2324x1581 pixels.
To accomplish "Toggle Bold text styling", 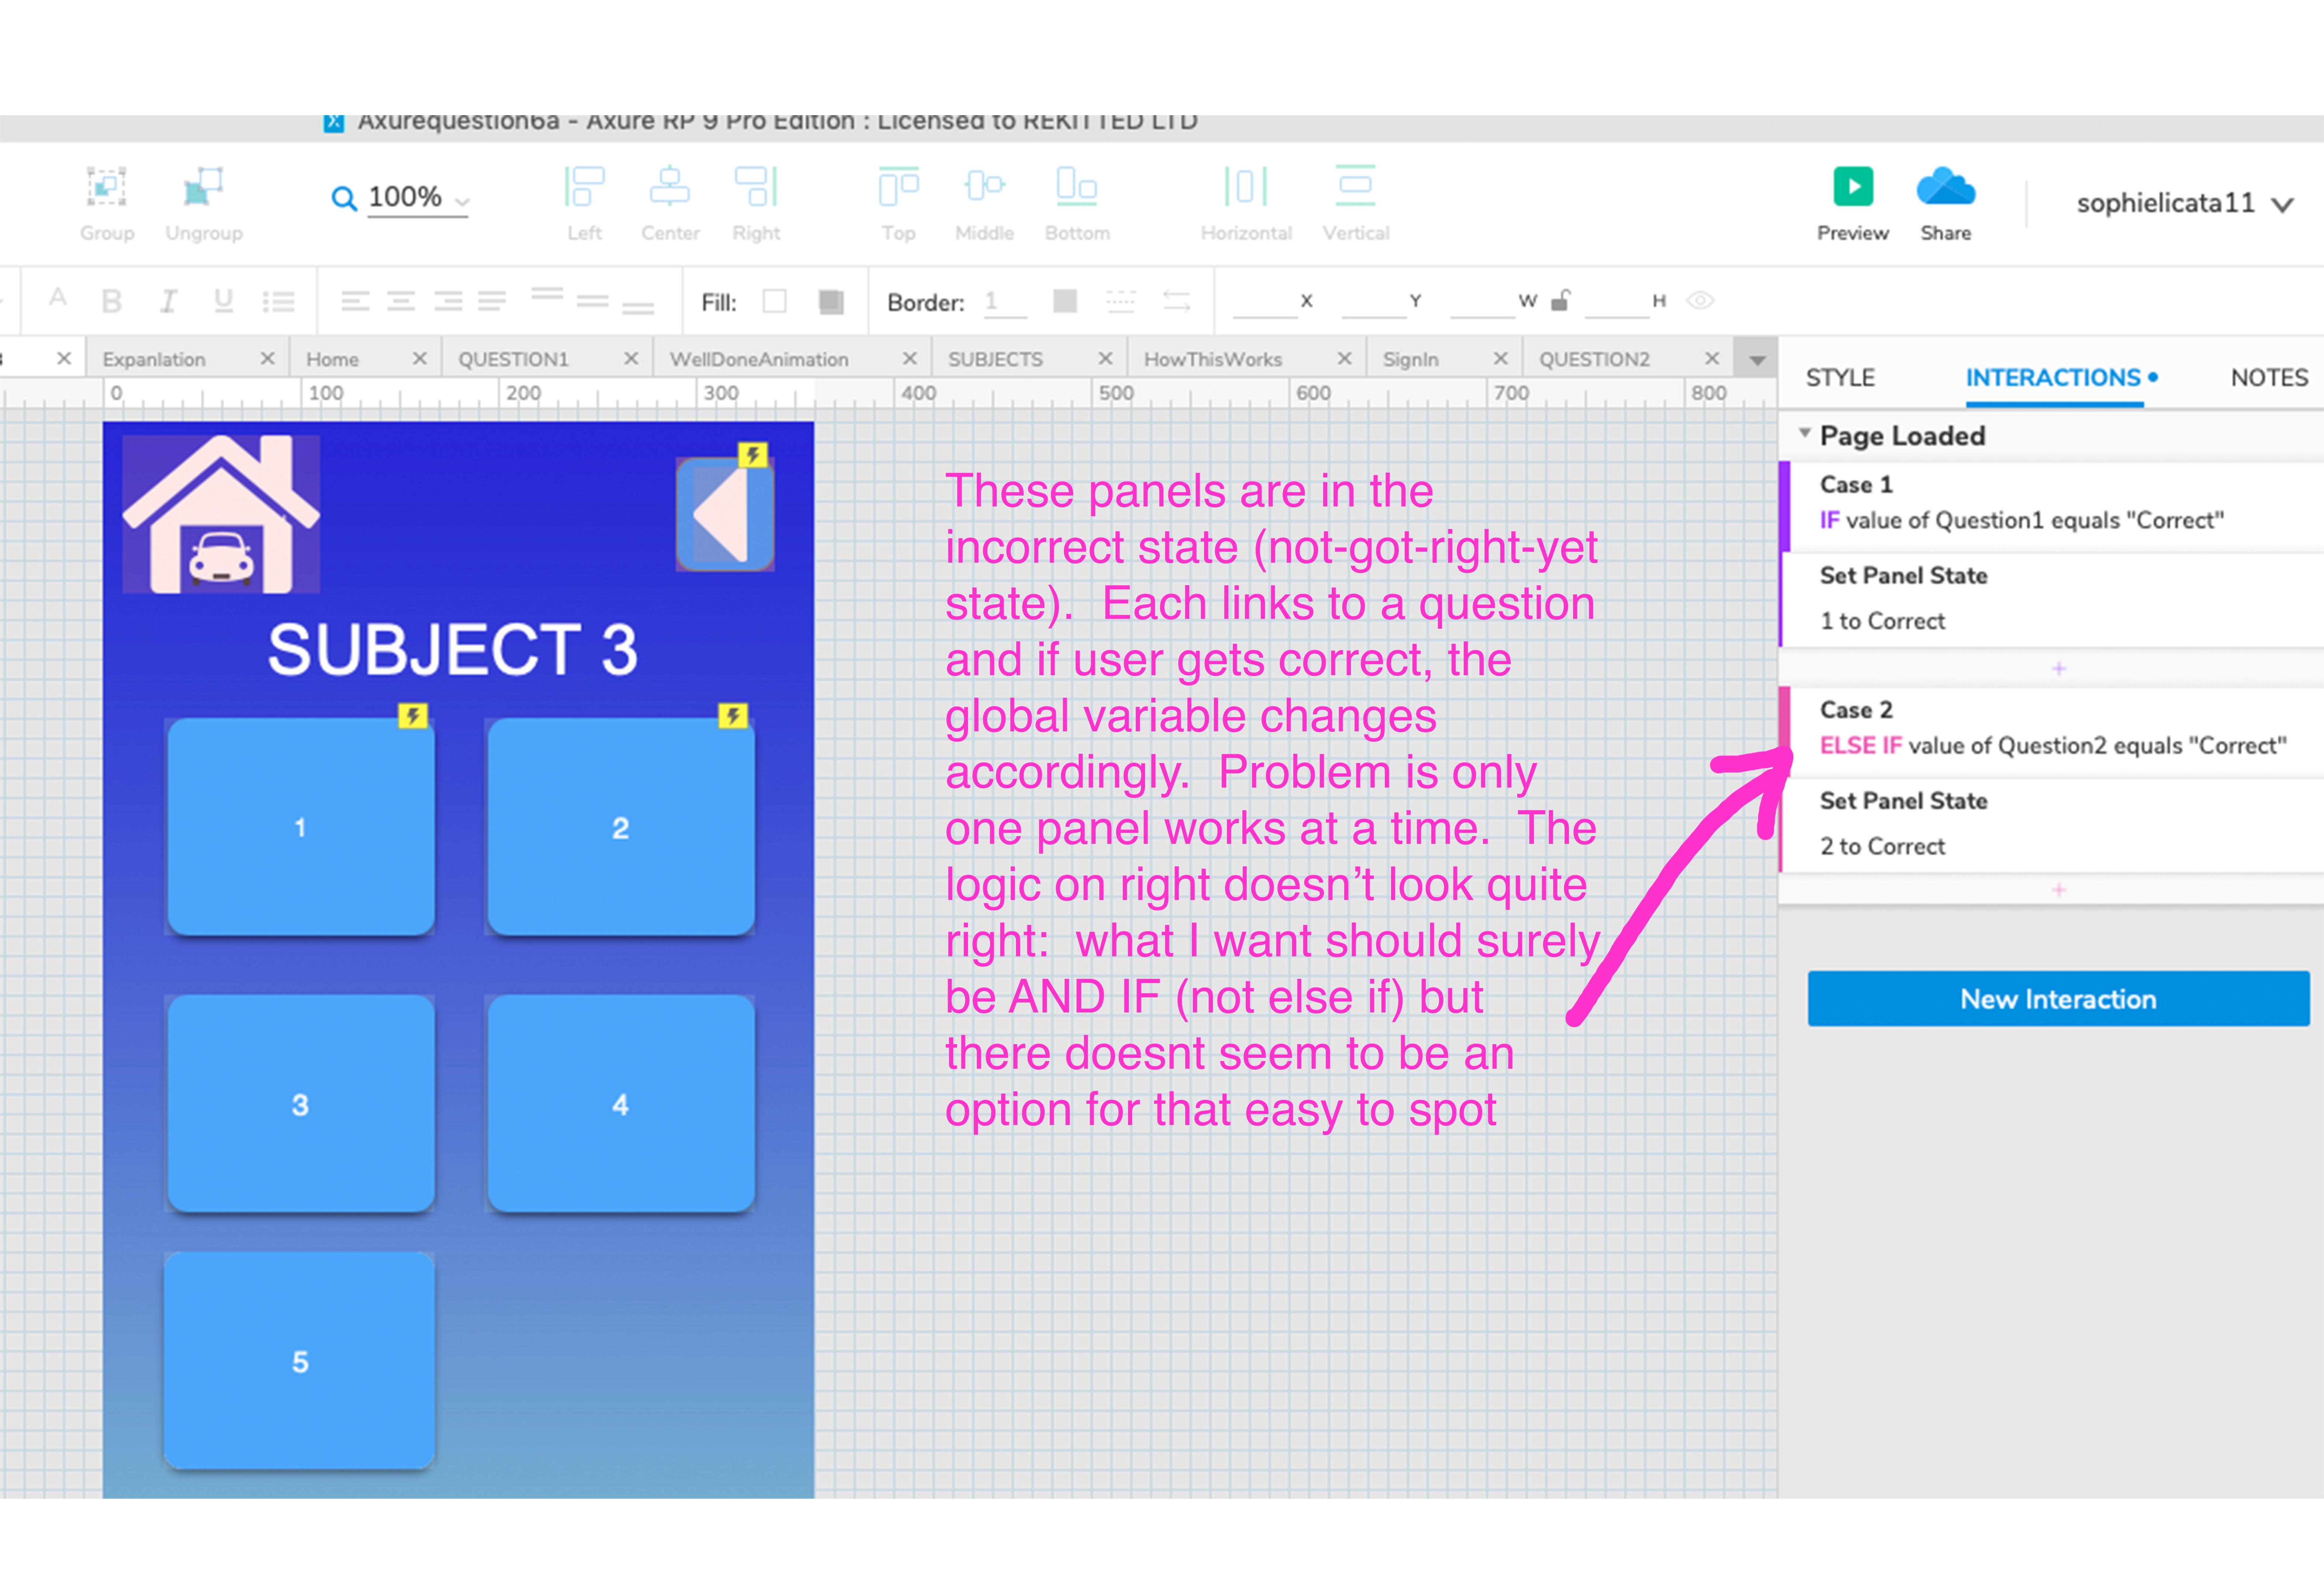I will pyautogui.click(x=112, y=301).
